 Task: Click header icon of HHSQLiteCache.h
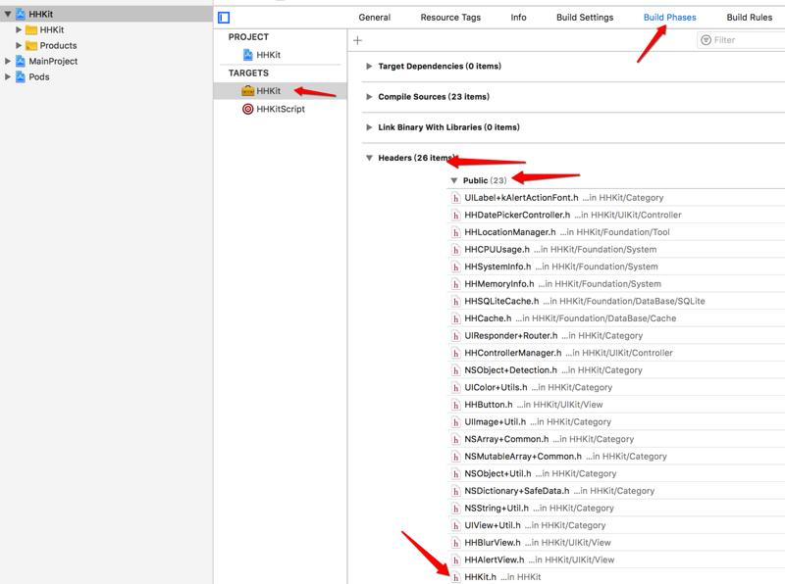coord(455,302)
